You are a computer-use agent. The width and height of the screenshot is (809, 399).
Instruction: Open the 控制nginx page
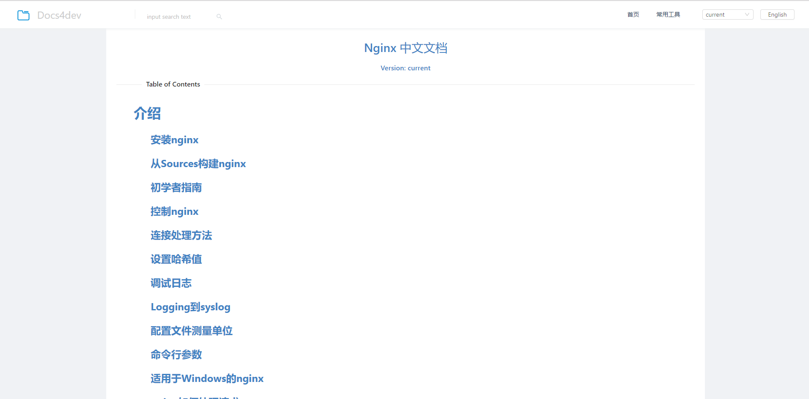[x=174, y=211]
